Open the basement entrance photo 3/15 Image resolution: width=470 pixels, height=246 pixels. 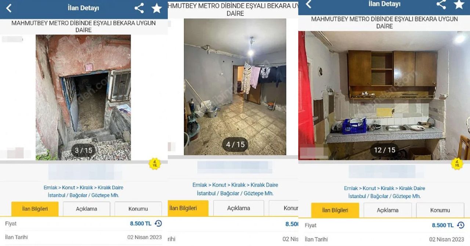[x=83, y=97]
